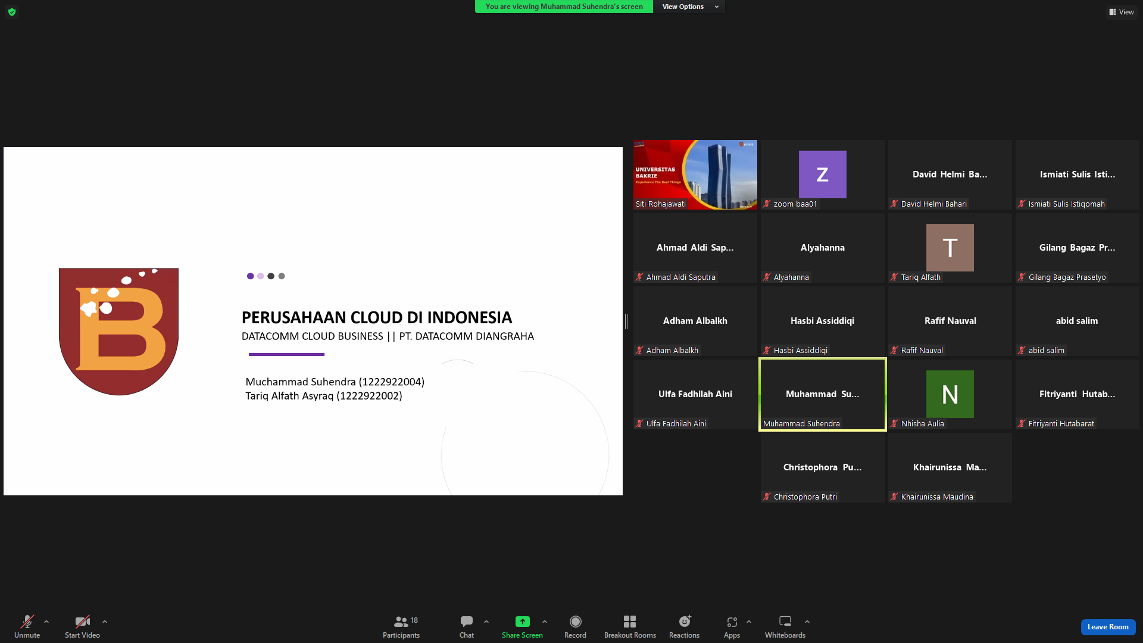Select Hasbi Assiddiqi's participant tile

(823, 321)
